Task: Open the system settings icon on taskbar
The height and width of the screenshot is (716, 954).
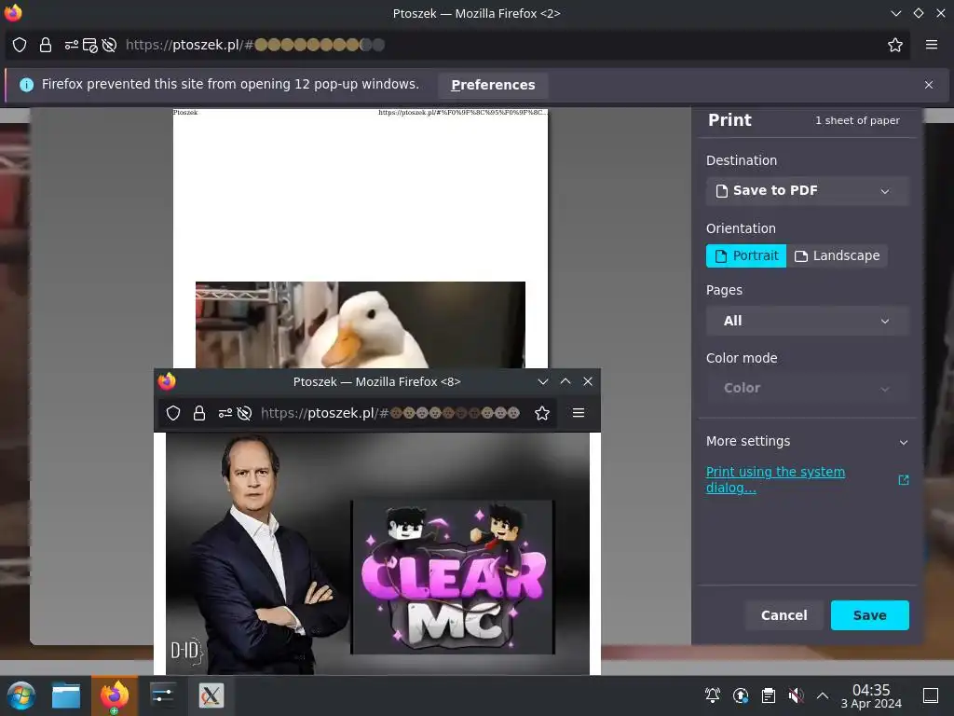Action: 162,695
